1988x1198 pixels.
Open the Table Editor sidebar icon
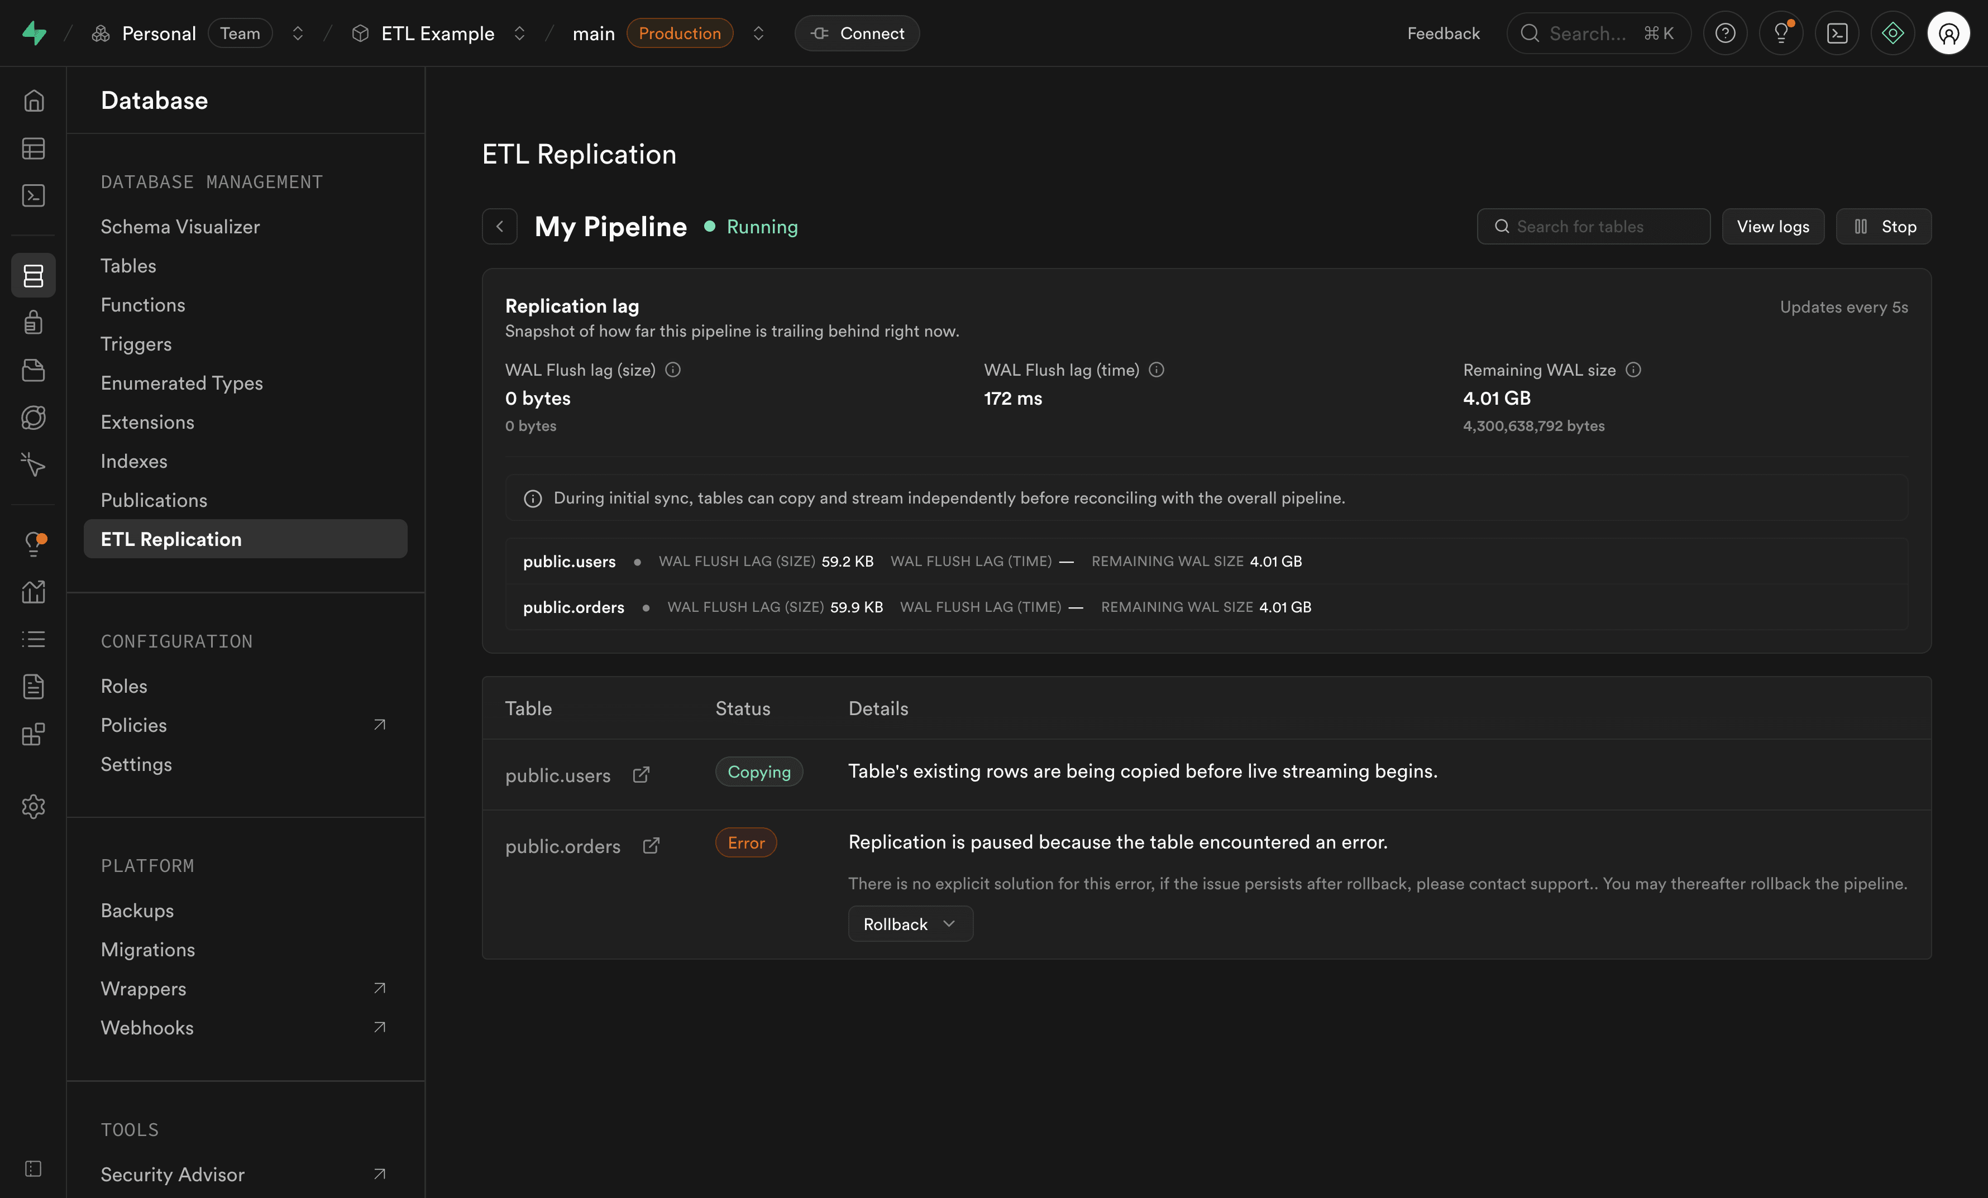click(33, 148)
